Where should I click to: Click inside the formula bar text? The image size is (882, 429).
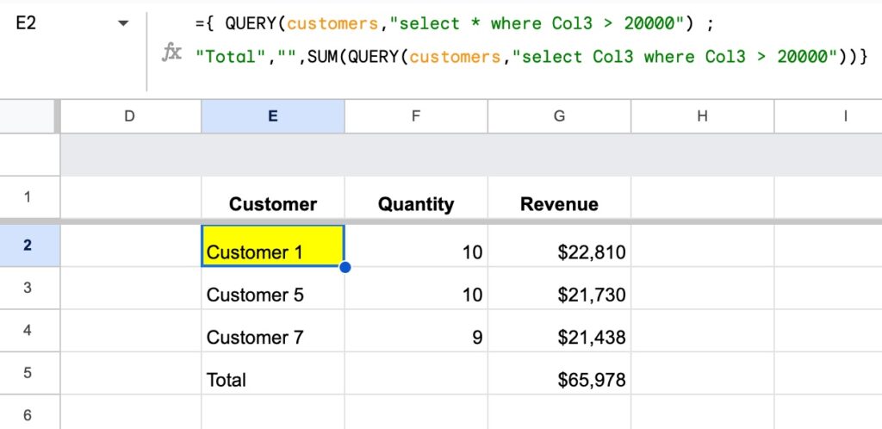click(517, 39)
